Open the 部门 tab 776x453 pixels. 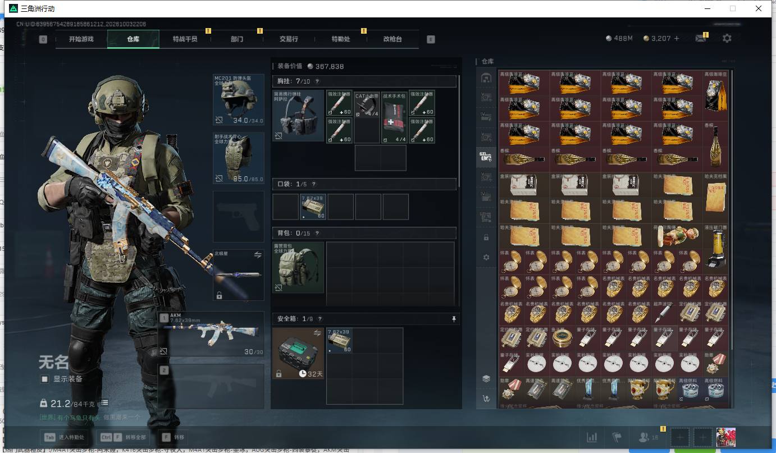(x=237, y=39)
